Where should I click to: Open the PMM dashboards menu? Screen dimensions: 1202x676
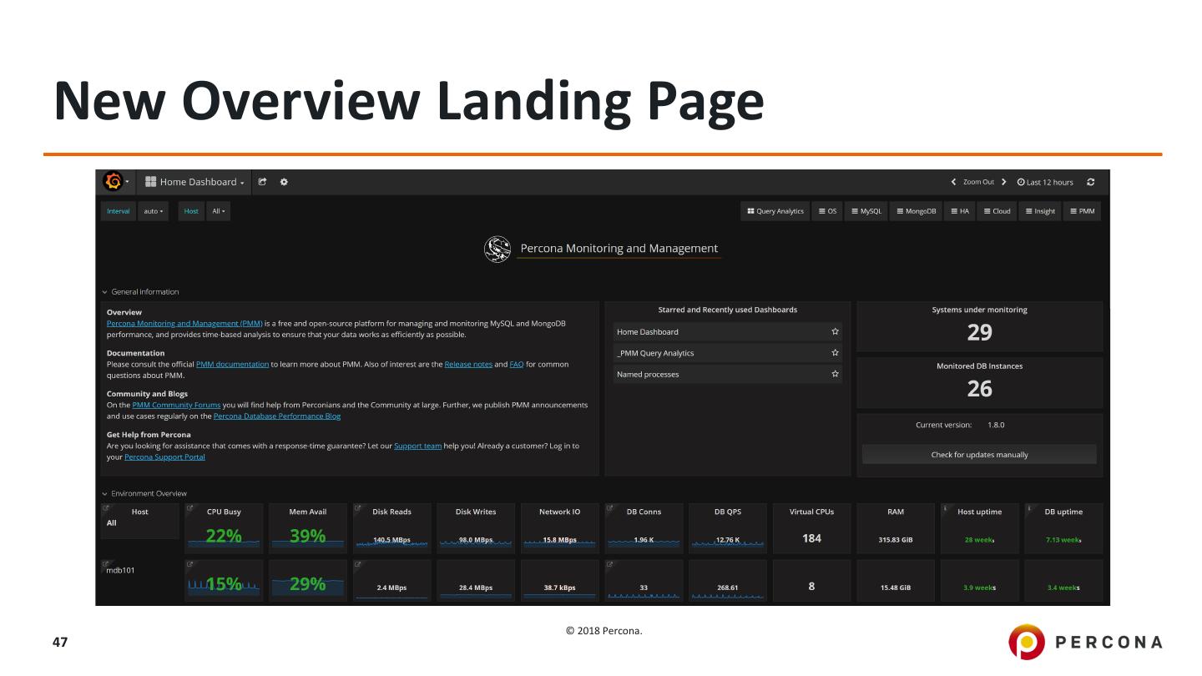(x=1082, y=211)
